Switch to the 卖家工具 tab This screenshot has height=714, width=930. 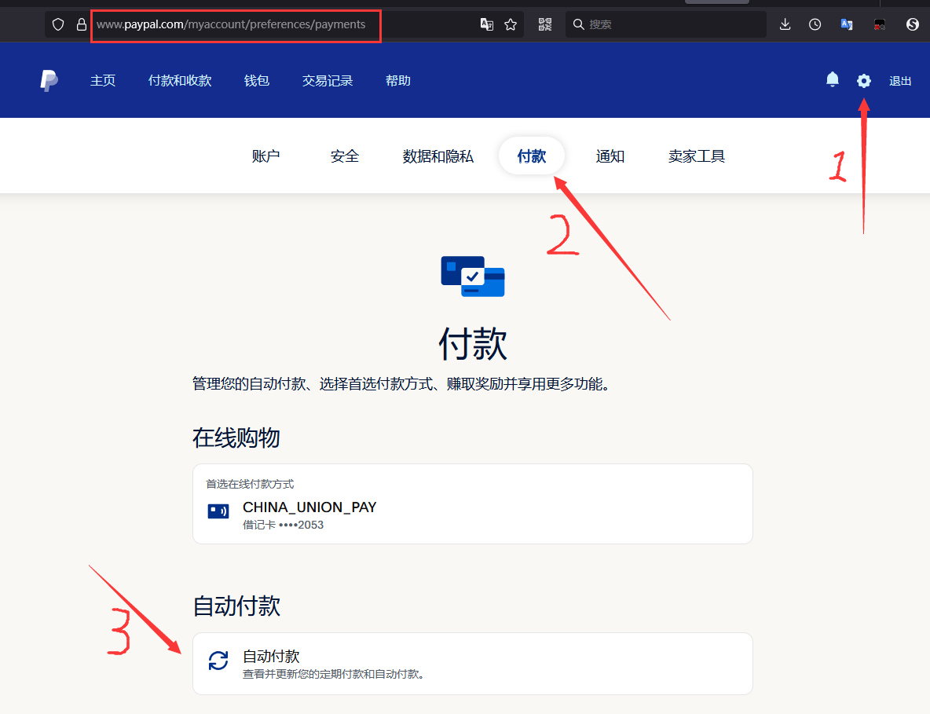pyautogui.click(x=697, y=156)
